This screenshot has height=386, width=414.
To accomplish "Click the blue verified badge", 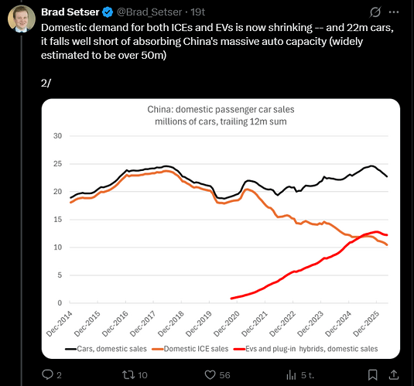I will coord(108,12).
